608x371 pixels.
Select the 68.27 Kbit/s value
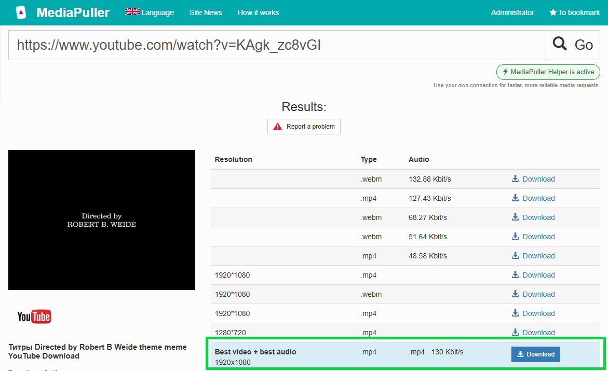tap(428, 217)
